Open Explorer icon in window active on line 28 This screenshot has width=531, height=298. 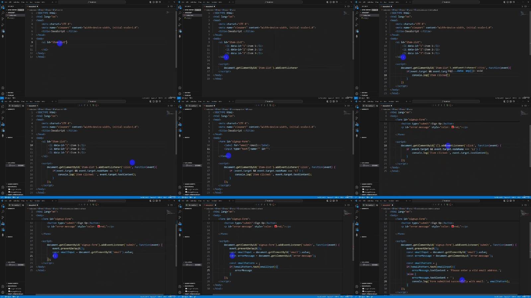(x=356, y=206)
